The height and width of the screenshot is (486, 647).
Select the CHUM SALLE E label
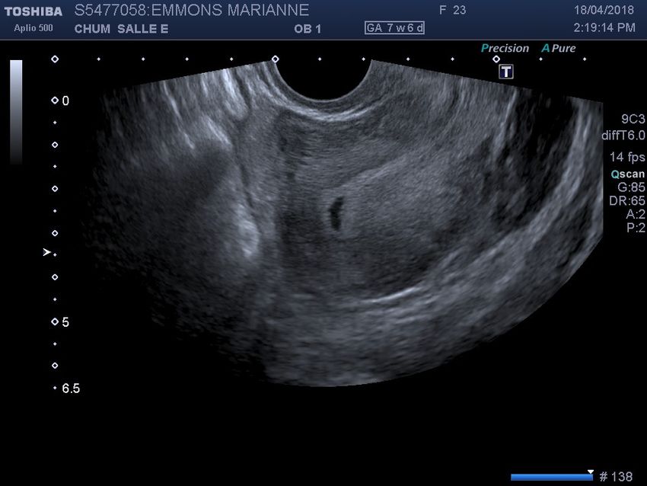pos(122,29)
